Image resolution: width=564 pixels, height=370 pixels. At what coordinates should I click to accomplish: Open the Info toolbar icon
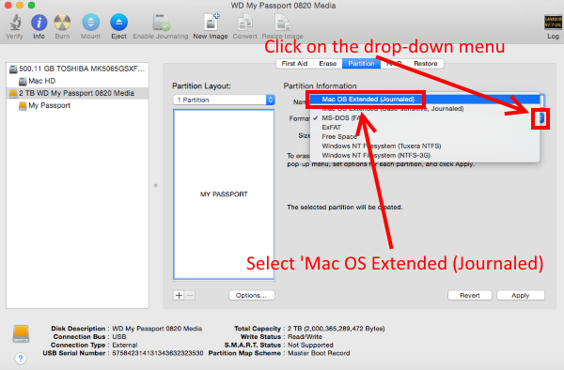(x=39, y=26)
